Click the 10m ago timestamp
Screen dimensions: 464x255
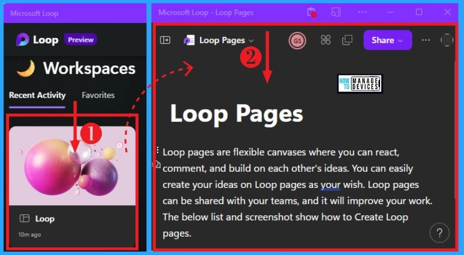(30, 234)
